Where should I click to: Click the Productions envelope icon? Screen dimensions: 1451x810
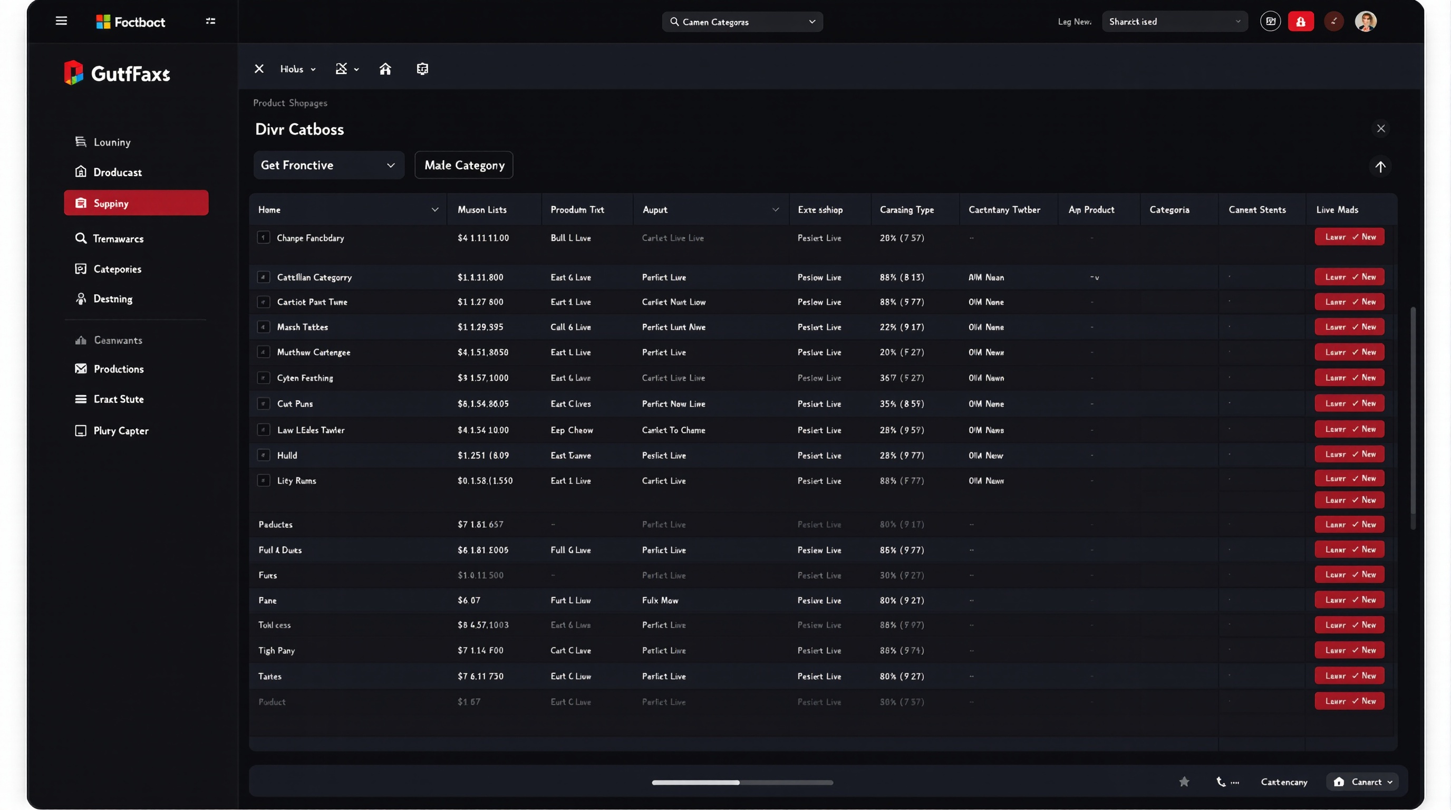click(x=81, y=369)
